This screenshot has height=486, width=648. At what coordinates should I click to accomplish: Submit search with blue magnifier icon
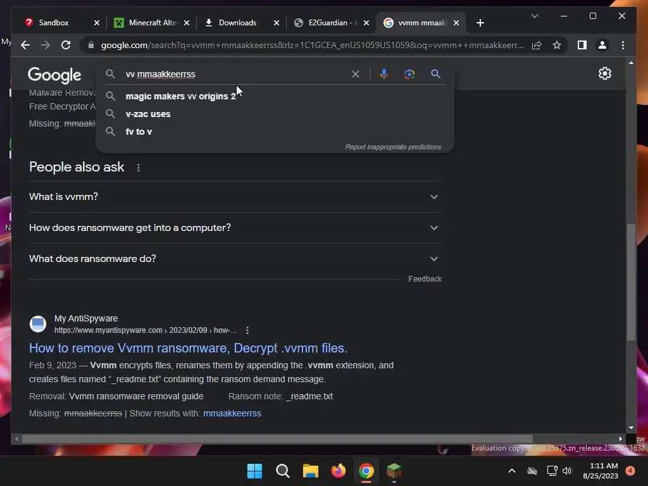435,74
